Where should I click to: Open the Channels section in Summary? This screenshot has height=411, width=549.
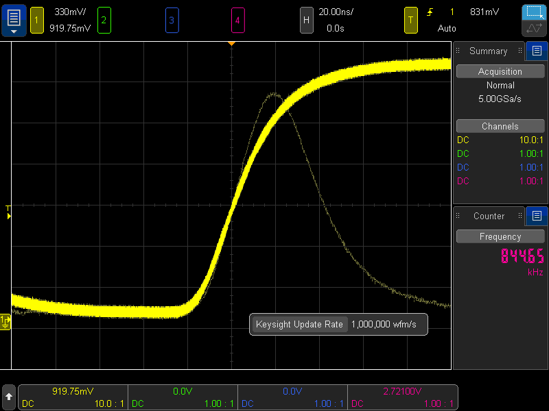500,126
